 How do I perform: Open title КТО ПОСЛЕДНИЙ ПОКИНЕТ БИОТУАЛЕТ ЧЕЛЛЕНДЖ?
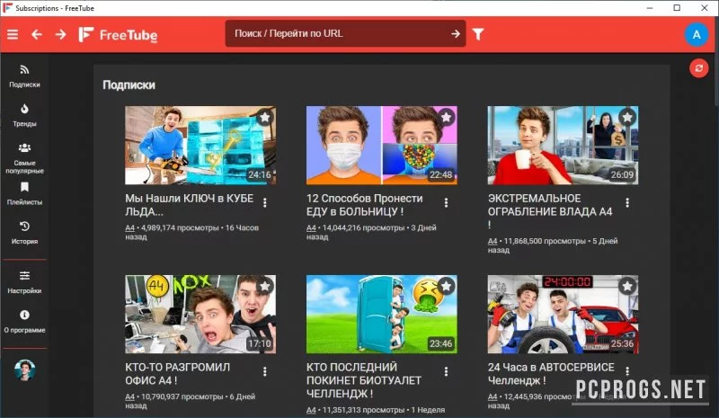(x=364, y=380)
